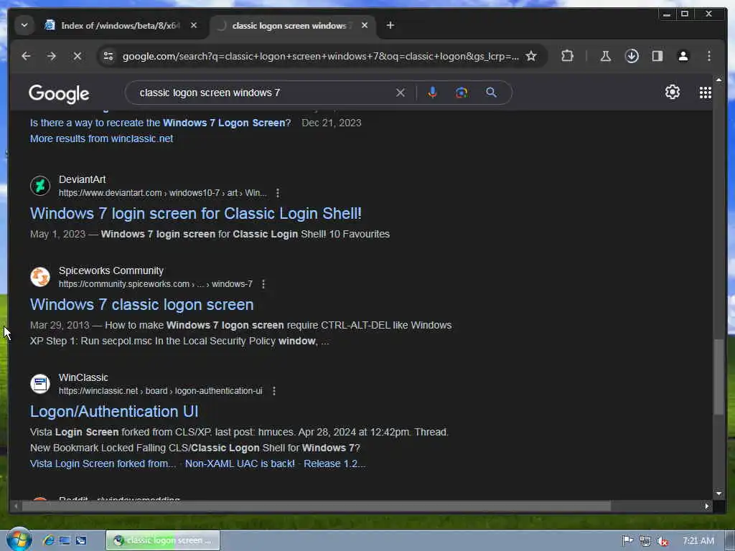Viewport: 735px width, 551px height.
Task: Open Windows 7 login screen for Classic Login Shell
Action: pos(196,214)
